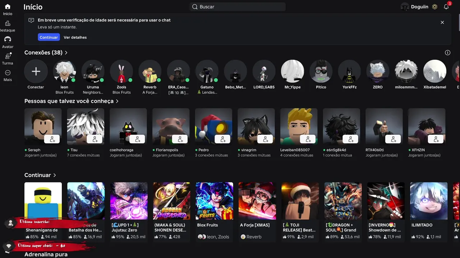Add Seraph as a connection
This screenshot has width=460, height=258.
tap(52, 139)
